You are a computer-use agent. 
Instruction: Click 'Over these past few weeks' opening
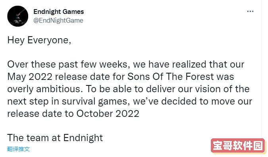(67, 64)
